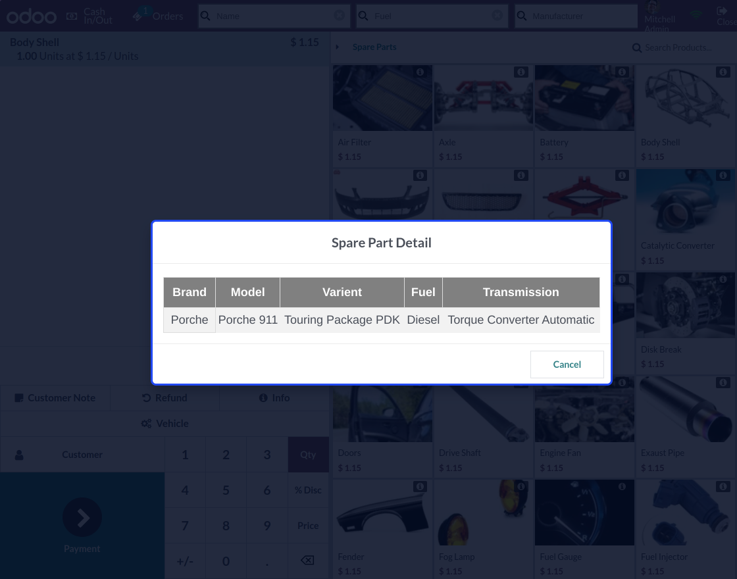737x579 pixels.
Task: Activate the % Disc numpad mode
Action: point(309,490)
